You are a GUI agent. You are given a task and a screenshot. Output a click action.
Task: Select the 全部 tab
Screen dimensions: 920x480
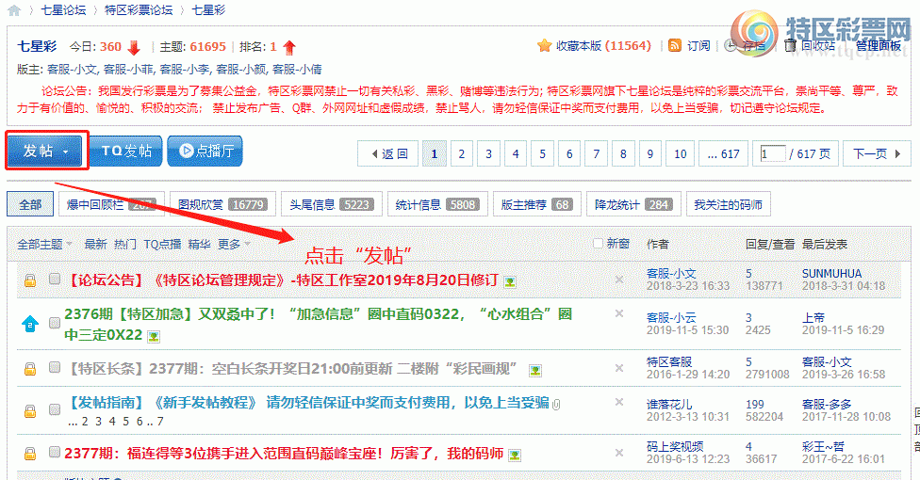click(30, 204)
